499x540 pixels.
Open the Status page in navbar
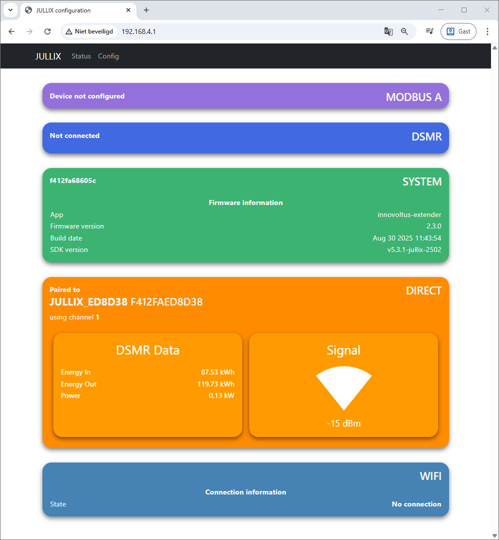tap(81, 56)
